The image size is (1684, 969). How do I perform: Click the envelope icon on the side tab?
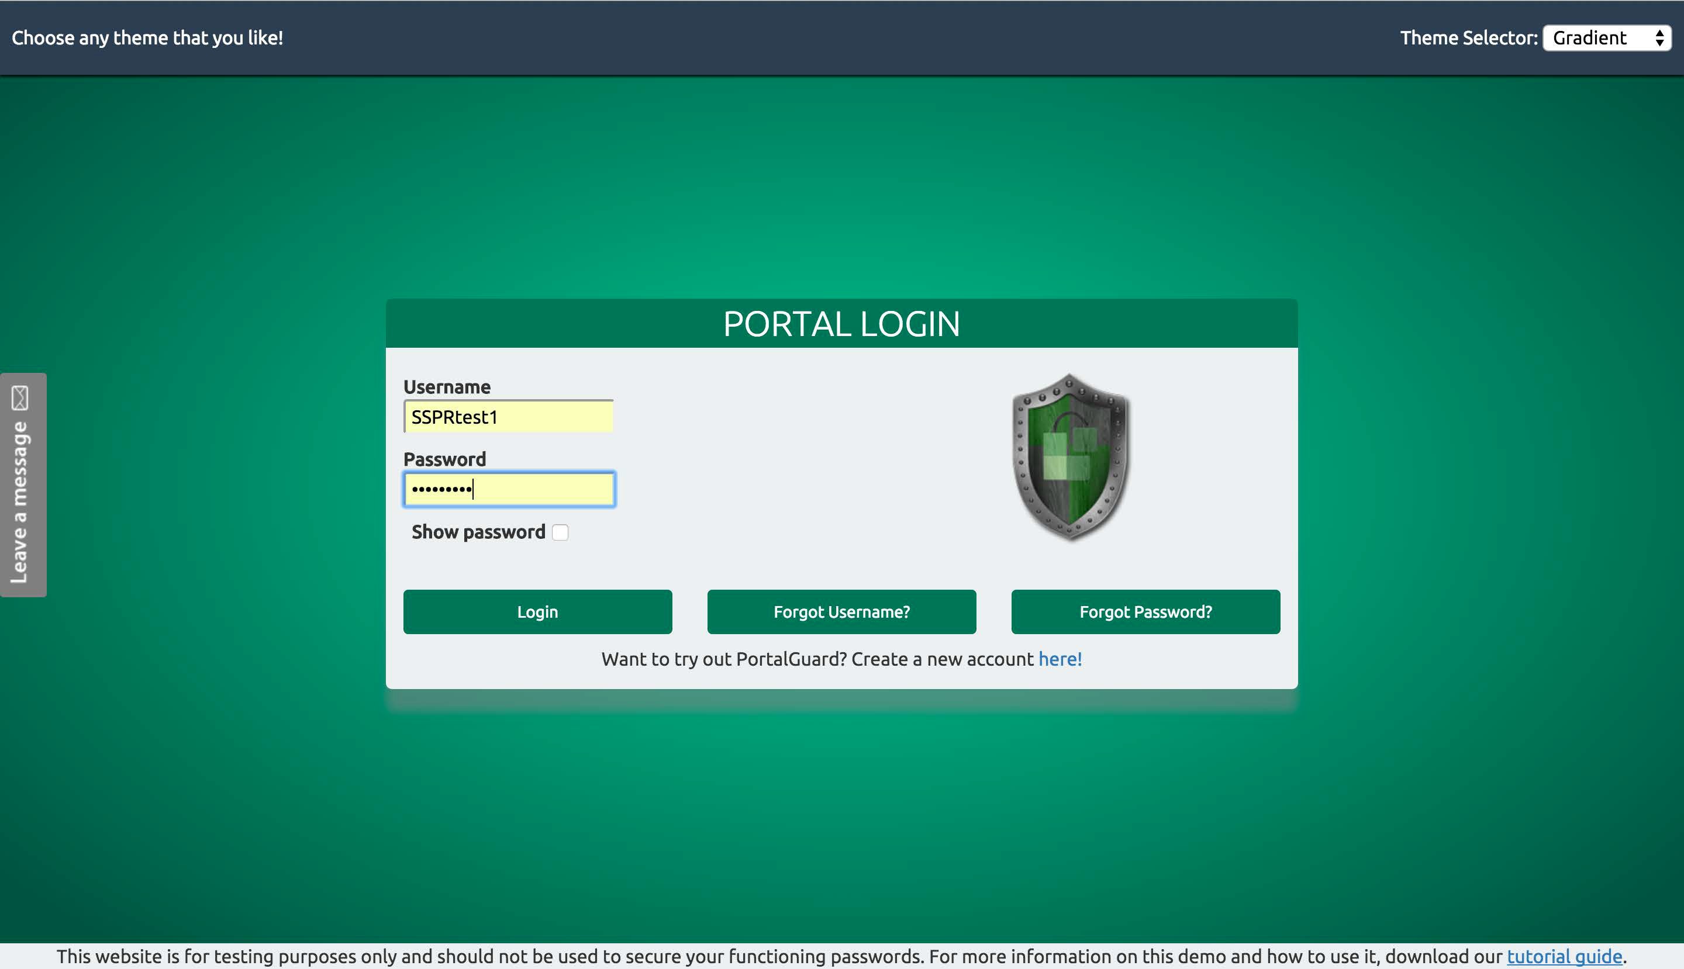coord(20,398)
